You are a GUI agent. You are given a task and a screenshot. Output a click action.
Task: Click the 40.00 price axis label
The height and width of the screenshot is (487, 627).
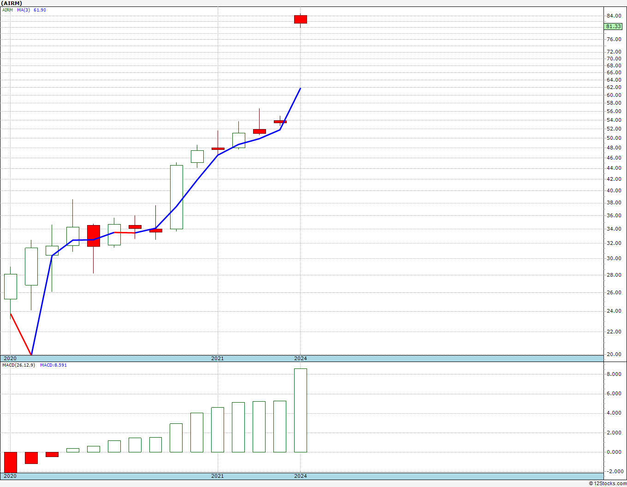614,191
